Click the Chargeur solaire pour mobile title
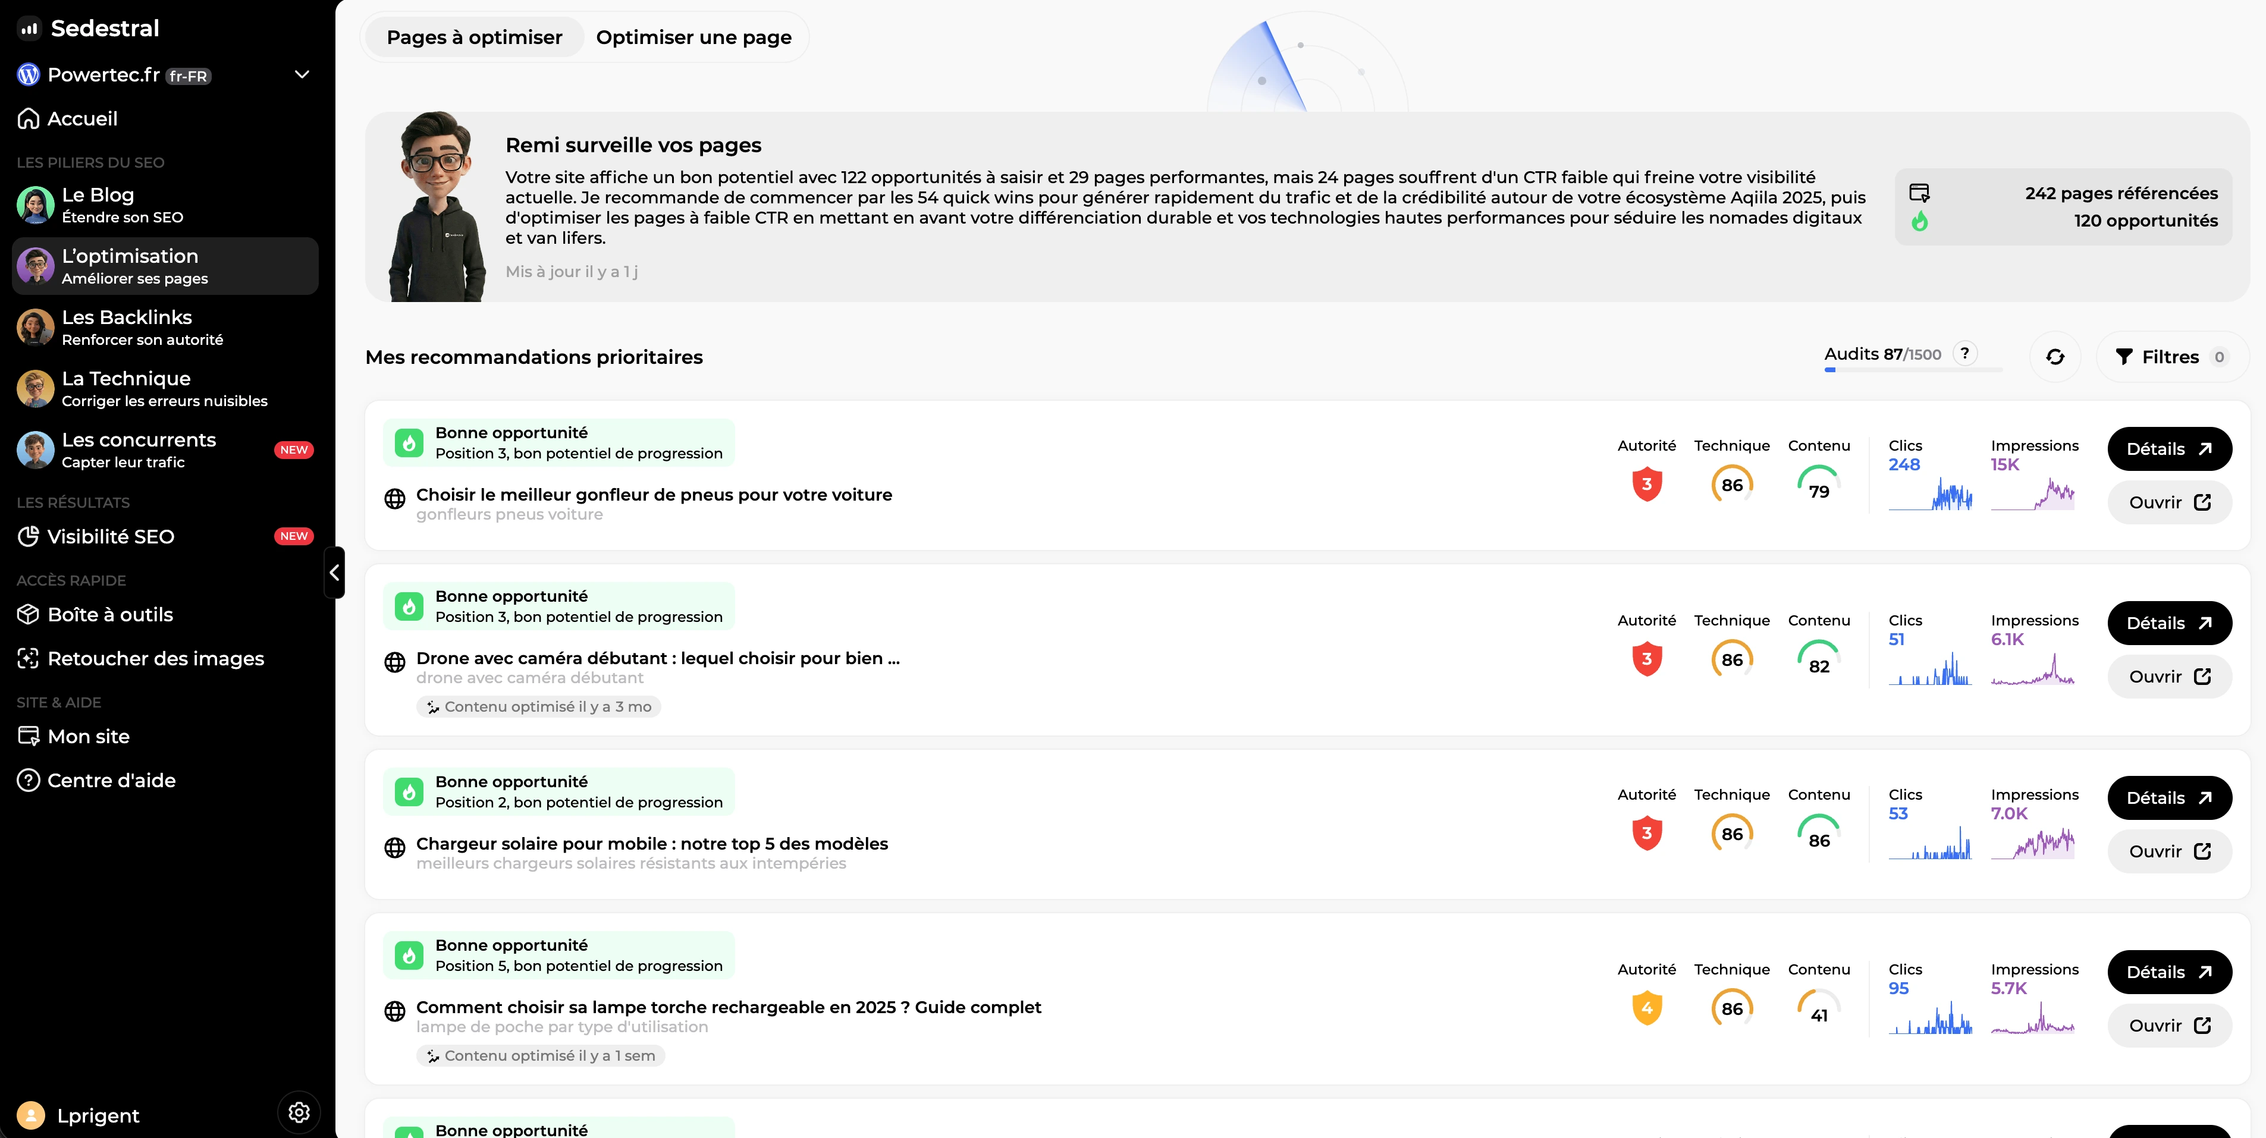 tap(651, 843)
